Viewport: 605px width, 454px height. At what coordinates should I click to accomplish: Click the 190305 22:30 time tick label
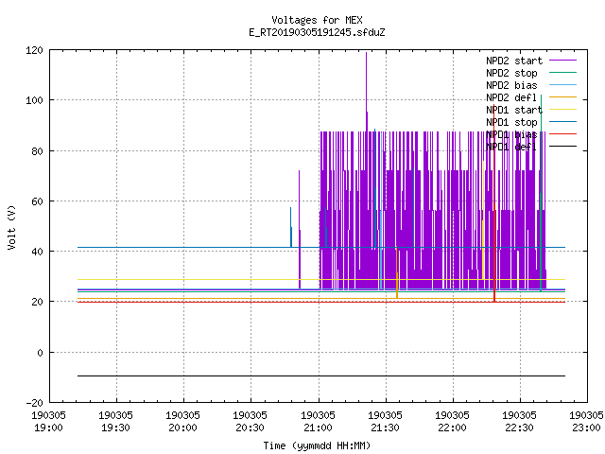pyautogui.click(x=519, y=421)
